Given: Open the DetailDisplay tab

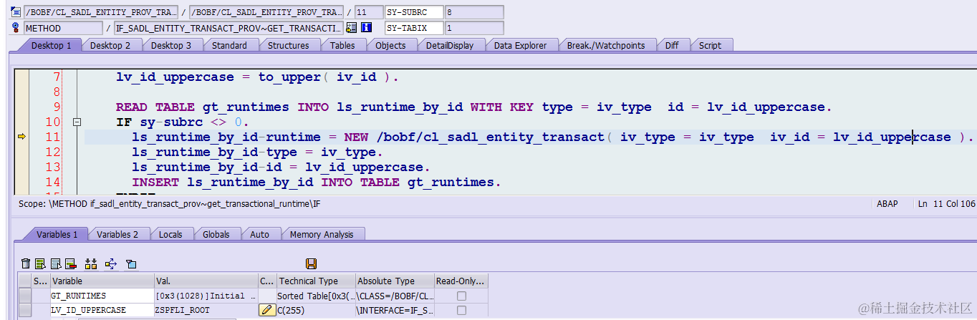Looking at the screenshot, I should (449, 45).
